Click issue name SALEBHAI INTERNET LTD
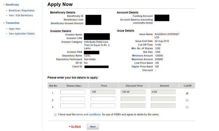219x131 pixels. (x=167, y=36)
